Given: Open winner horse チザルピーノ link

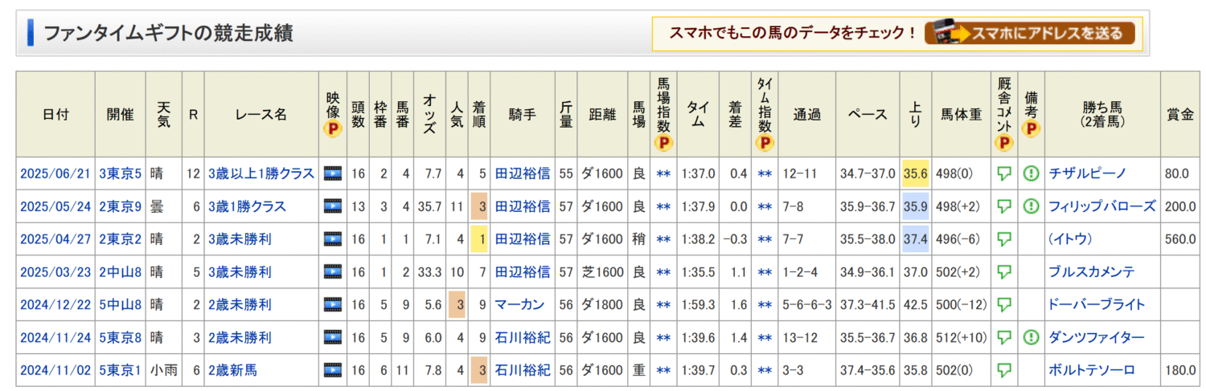Looking at the screenshot, I should click(1087, 173).
